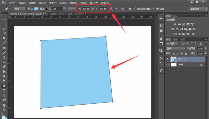This screenshot has width=209, height=119.
Task: Click the 填充 fill color swatch
Action: [x=36, y=9]
